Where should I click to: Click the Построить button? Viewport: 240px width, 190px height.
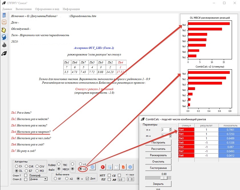coord(158,143)
